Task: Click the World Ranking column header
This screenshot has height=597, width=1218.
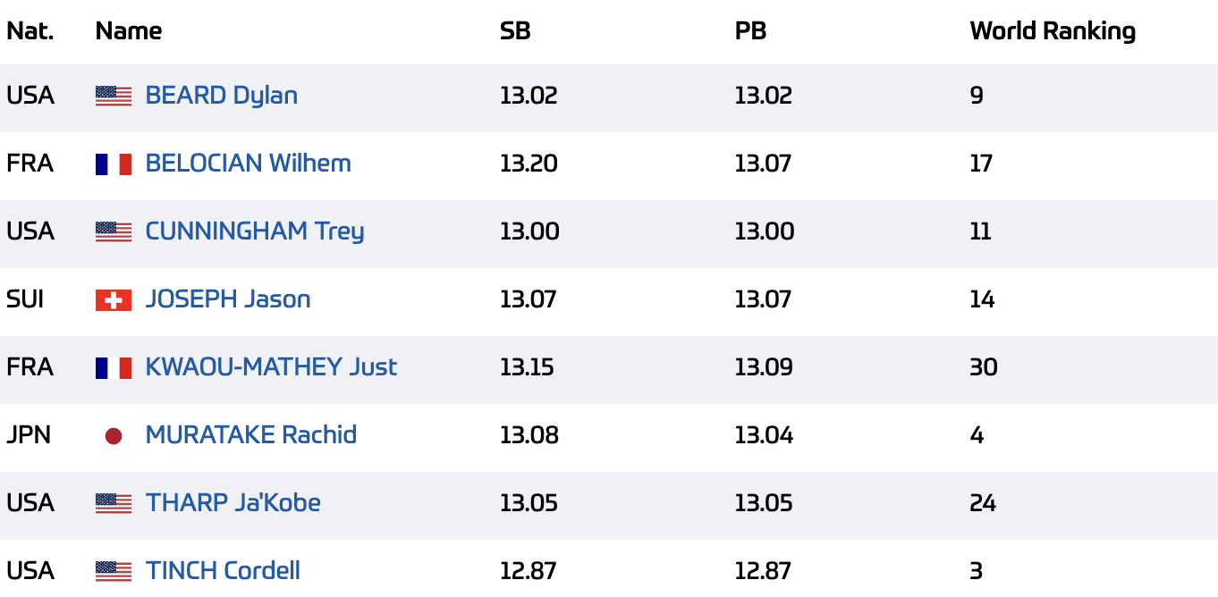Action: click(1053, 31)
